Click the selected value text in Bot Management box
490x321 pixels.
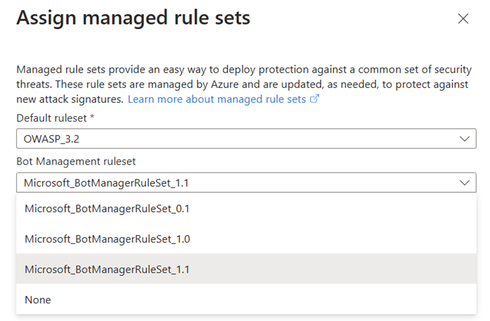[106, 183]
